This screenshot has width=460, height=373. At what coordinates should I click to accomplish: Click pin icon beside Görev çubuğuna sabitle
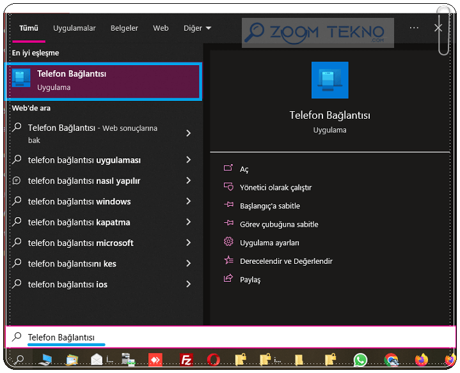tap(228, 223)
